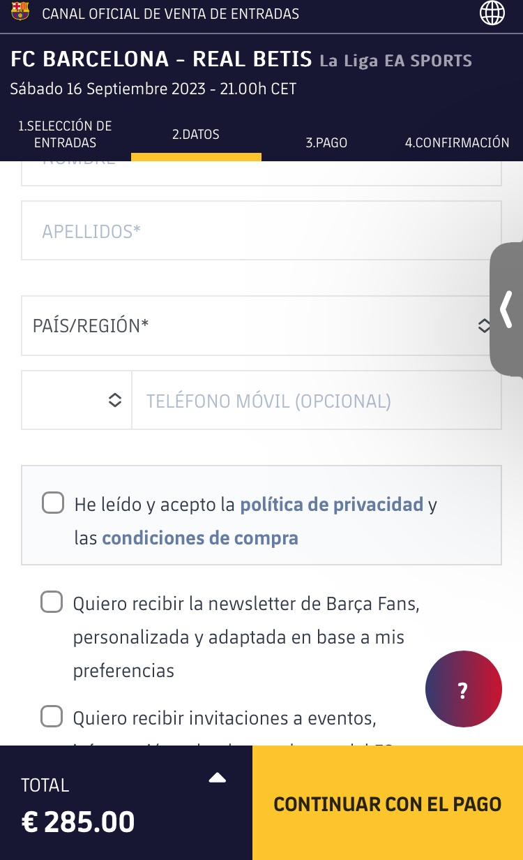Viewport: 523px width, 860px height.
Task: Open the language globe icon
Action: tap(492, 13)
